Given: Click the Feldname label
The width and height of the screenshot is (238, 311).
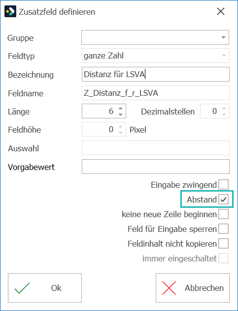Looking at the screenshot, I should click(x=26, y=93).
